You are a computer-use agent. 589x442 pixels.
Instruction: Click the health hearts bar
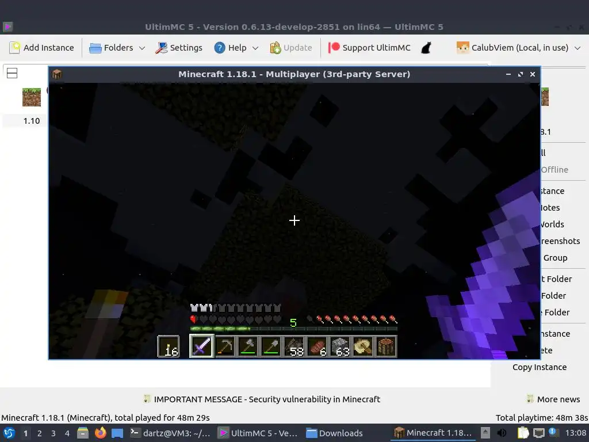[x=235, y=320]
